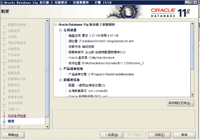
Task: Click the current-step bullet beside 概要
Action: [x=4, y=121]
